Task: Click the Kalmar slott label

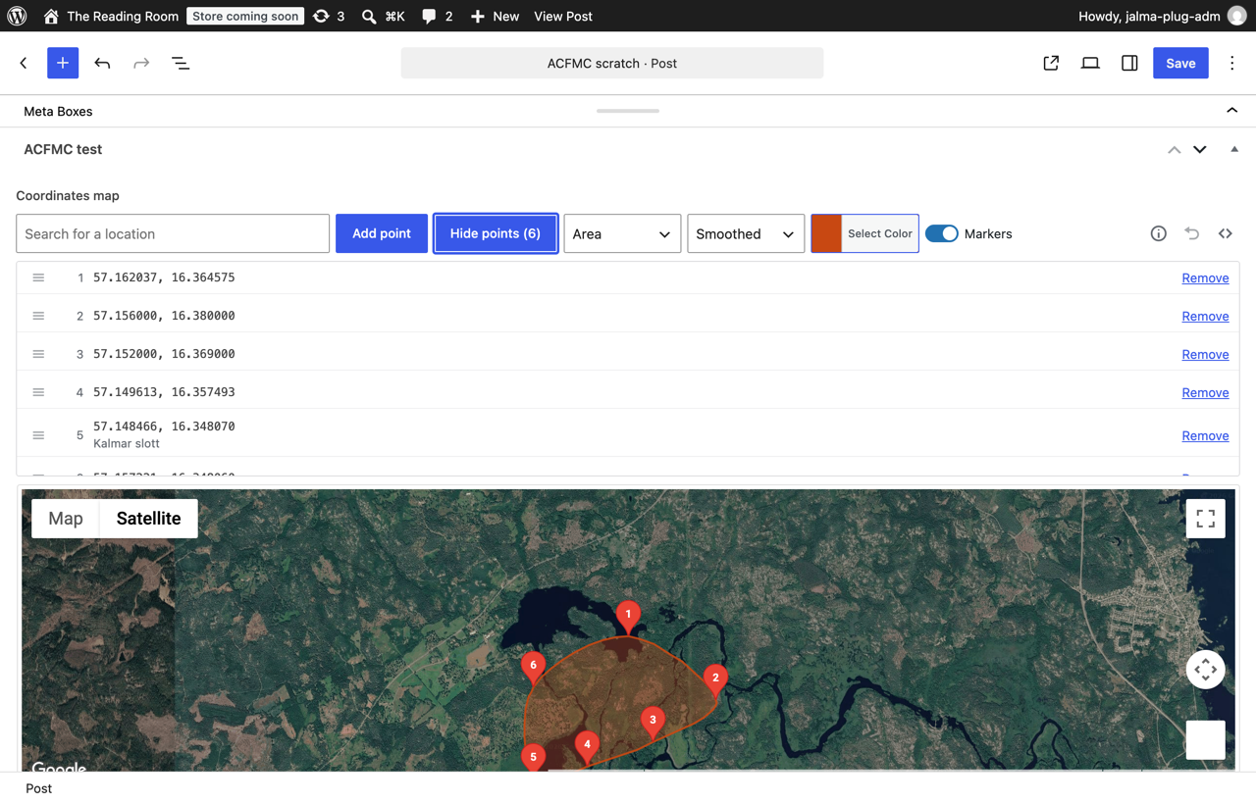Action: (x=127, y=443)
